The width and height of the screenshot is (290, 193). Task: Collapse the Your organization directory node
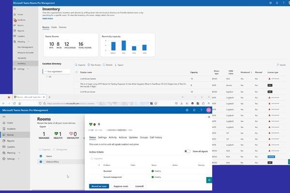[x=45, y=71]
